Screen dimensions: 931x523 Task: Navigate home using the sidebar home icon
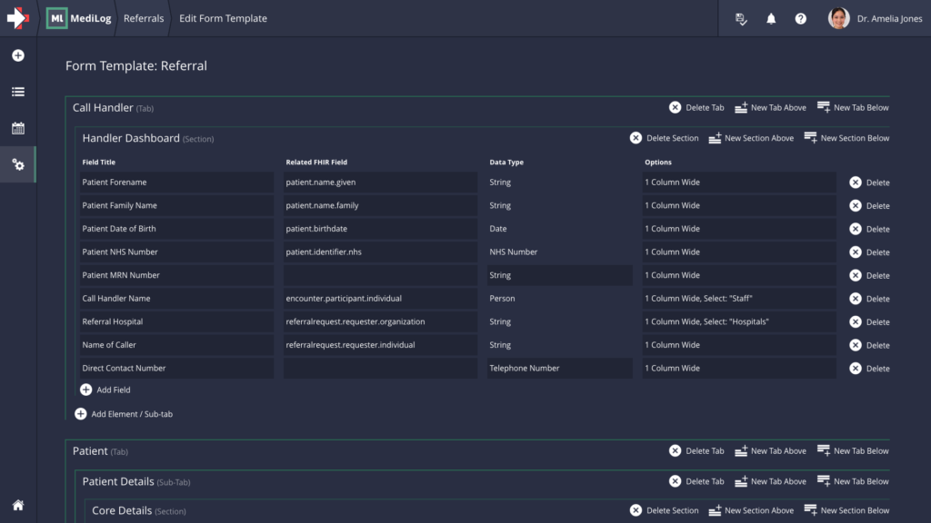18,506
